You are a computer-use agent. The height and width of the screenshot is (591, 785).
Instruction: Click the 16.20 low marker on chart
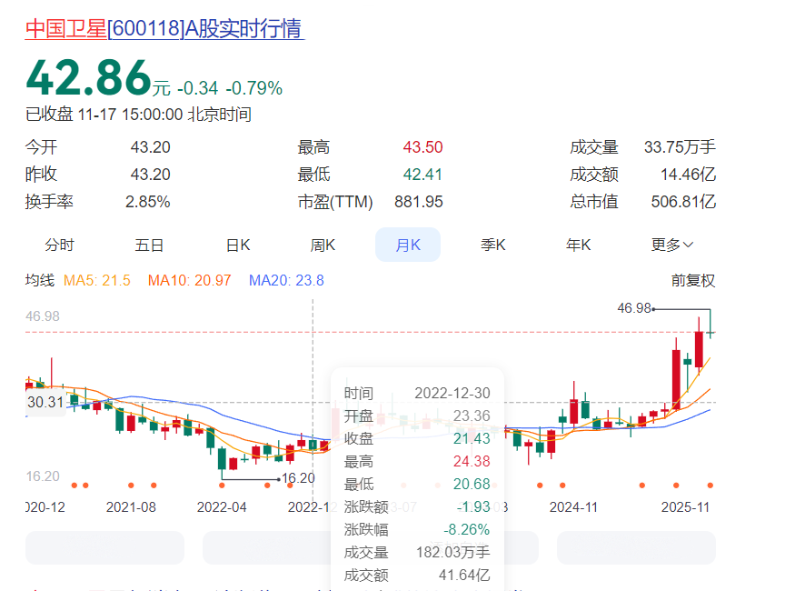(298, 478)
